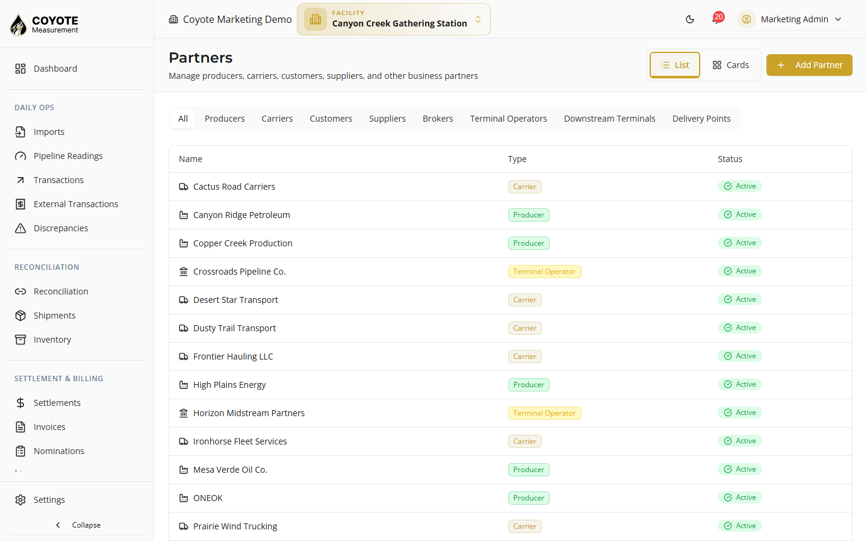The height and width of the screenshot is (542, 867).
Task: Switch to Cards view
Action: (731, 65)
